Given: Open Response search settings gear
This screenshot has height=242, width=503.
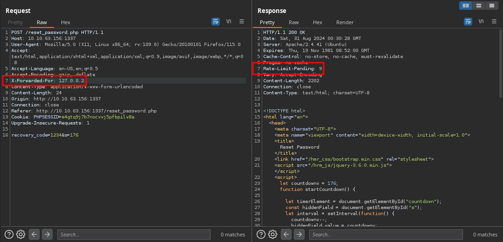Looking at the screenshot, I should tap(273, 235).
